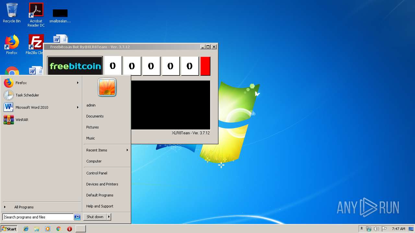Click the freebitcoin logo in bot window
415x233 pixels.
[x=75, y=66]
